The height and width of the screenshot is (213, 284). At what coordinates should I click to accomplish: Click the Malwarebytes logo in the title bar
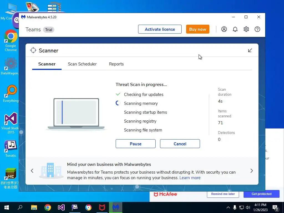tap(23, 17)
